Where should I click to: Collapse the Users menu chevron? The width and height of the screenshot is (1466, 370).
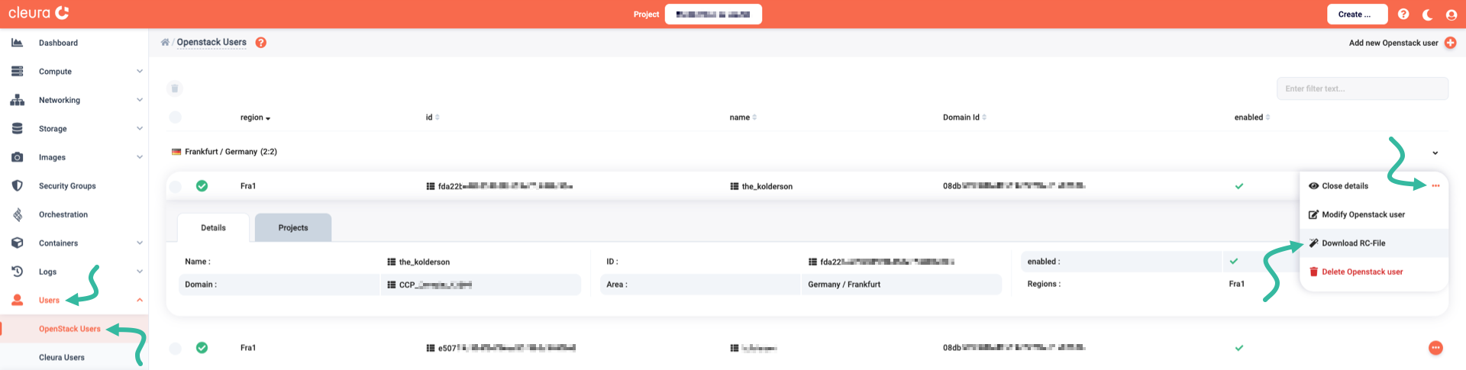click(140, 300)
